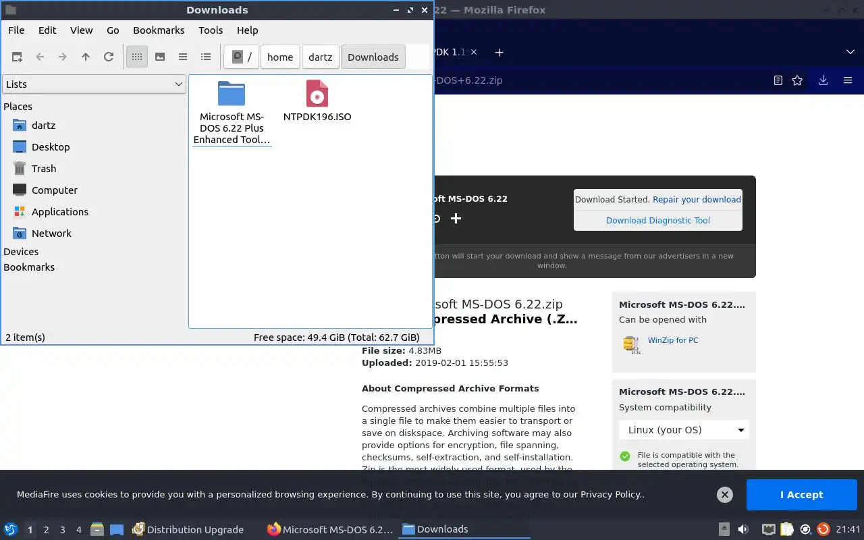Toggle Firefox reader view icon
The height and width of the screenshot is (540, 864).
tap(778, 80)
